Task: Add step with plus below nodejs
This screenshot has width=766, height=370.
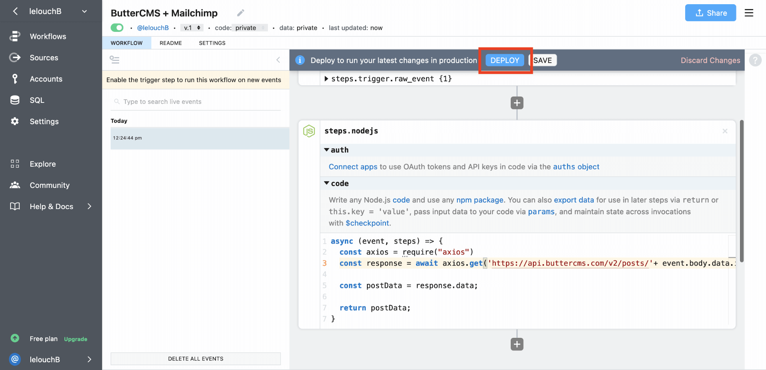Action: (517, 344)
